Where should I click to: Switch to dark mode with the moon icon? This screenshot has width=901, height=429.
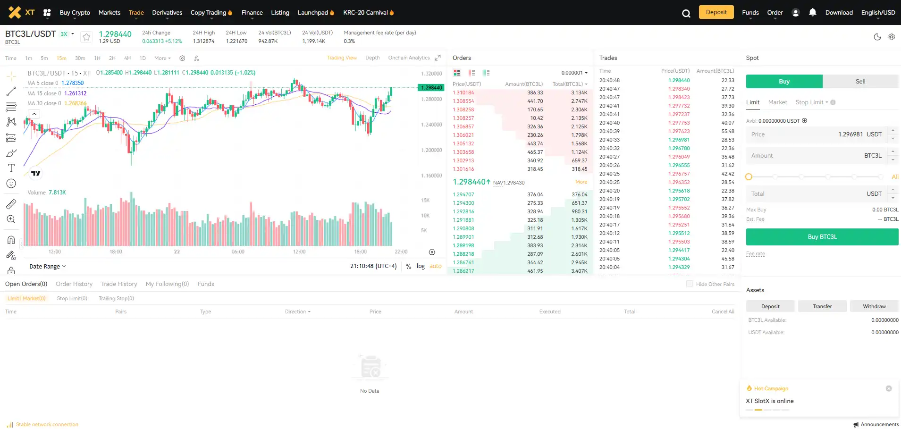click(x=877, y=37)
